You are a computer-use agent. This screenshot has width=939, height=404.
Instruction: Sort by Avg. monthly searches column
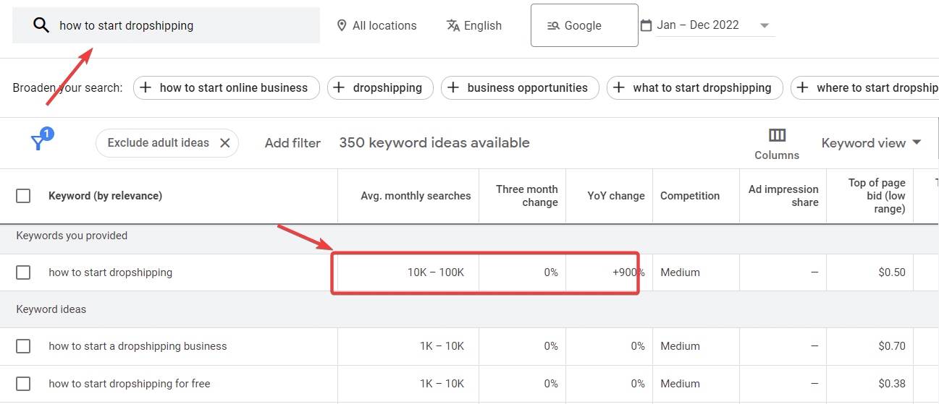click(x=416, y=196)
